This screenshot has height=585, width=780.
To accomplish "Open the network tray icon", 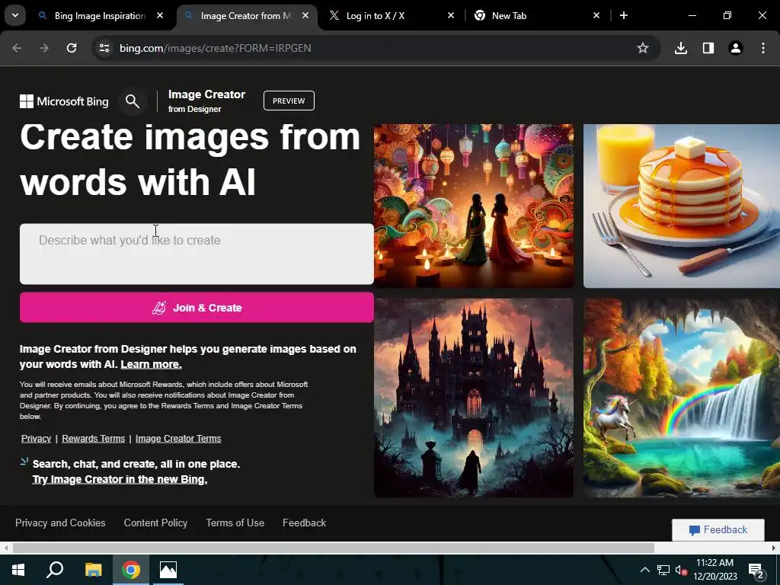I will pyautogui.click(x=663, y=570).
